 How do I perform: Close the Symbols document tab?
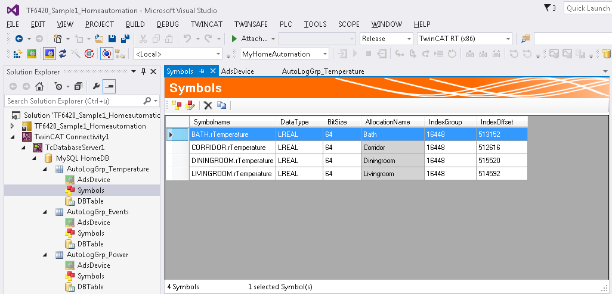click(x=213, y=71)
